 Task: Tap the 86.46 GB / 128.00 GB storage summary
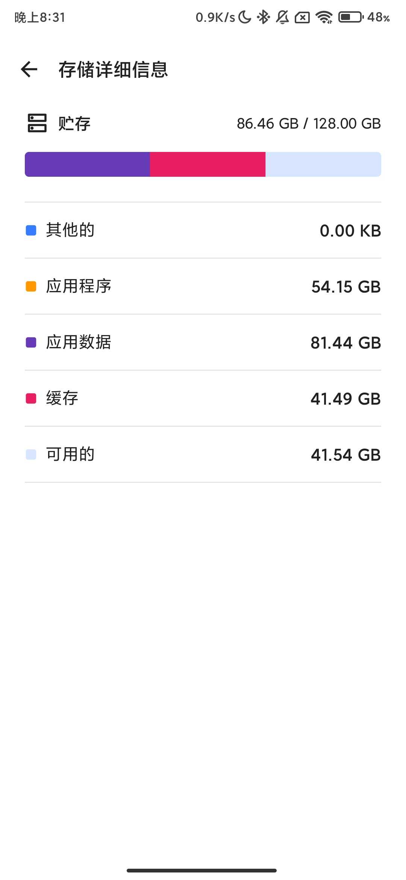[x=309, y=124]
